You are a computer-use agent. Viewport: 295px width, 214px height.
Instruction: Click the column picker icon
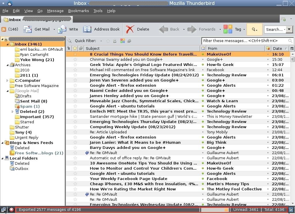pyautogui.click(x=292, y=48)
